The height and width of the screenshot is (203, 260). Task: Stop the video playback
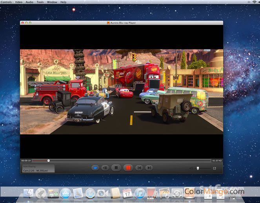click(x=116, y=168)
